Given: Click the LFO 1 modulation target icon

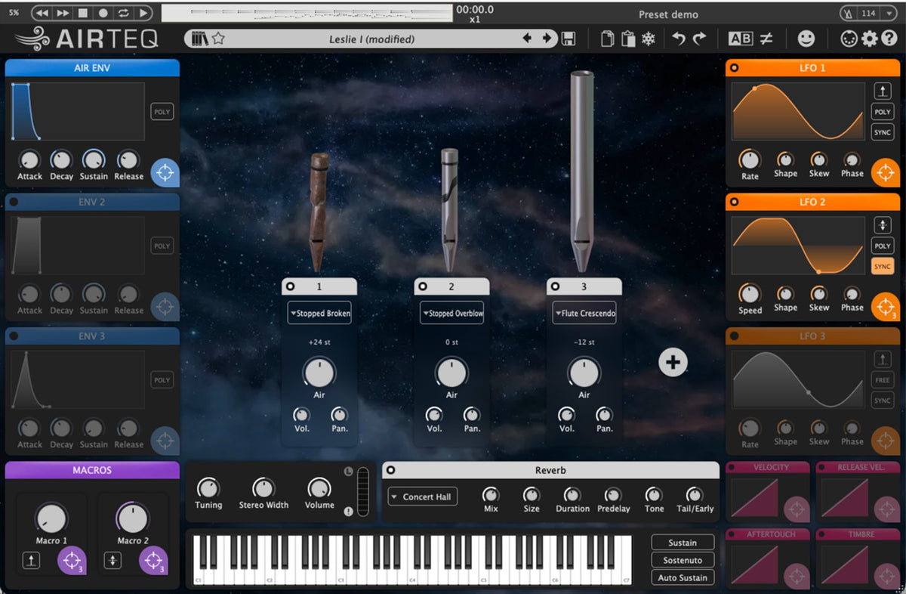Looking at the screenshot, I should (886, 172).
